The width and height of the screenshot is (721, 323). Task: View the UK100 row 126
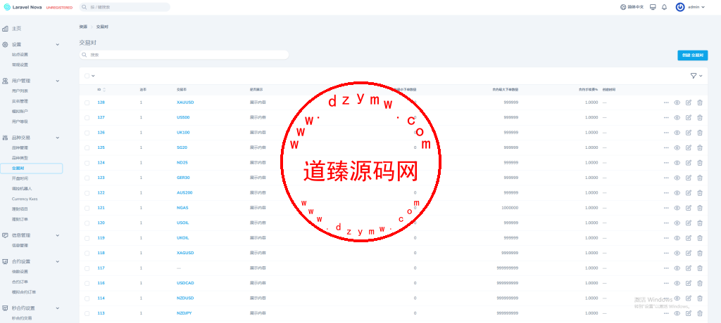click(x=677, y=133)
